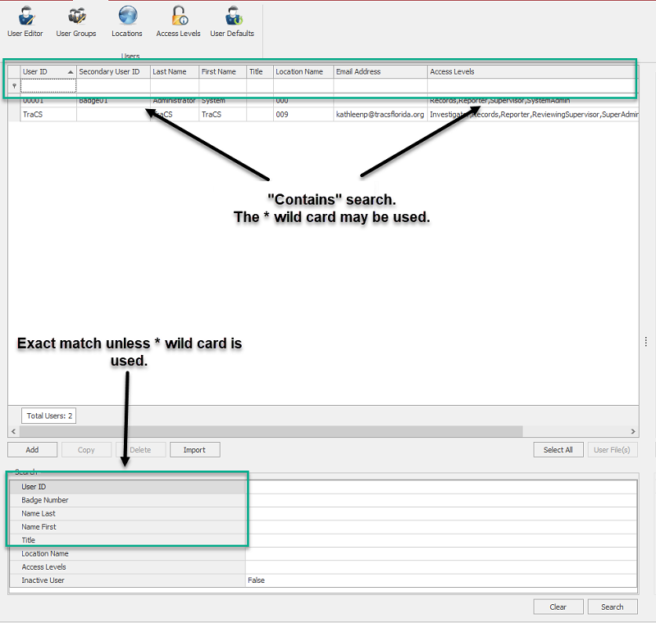Open the Locations globe icon
Screen dimensions: 656x623
pos(127,21)
